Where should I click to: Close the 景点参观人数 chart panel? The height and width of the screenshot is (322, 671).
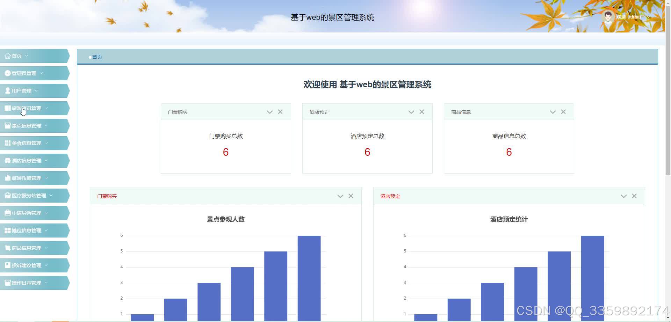(x=351, y=196)
